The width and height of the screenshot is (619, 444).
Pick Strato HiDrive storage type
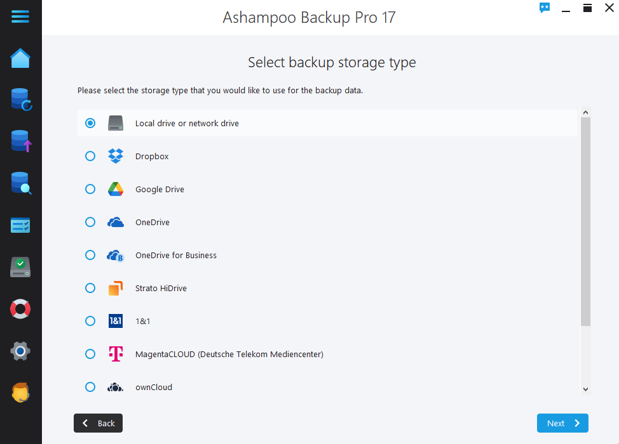pyautogui.click(x=90, y=288)
